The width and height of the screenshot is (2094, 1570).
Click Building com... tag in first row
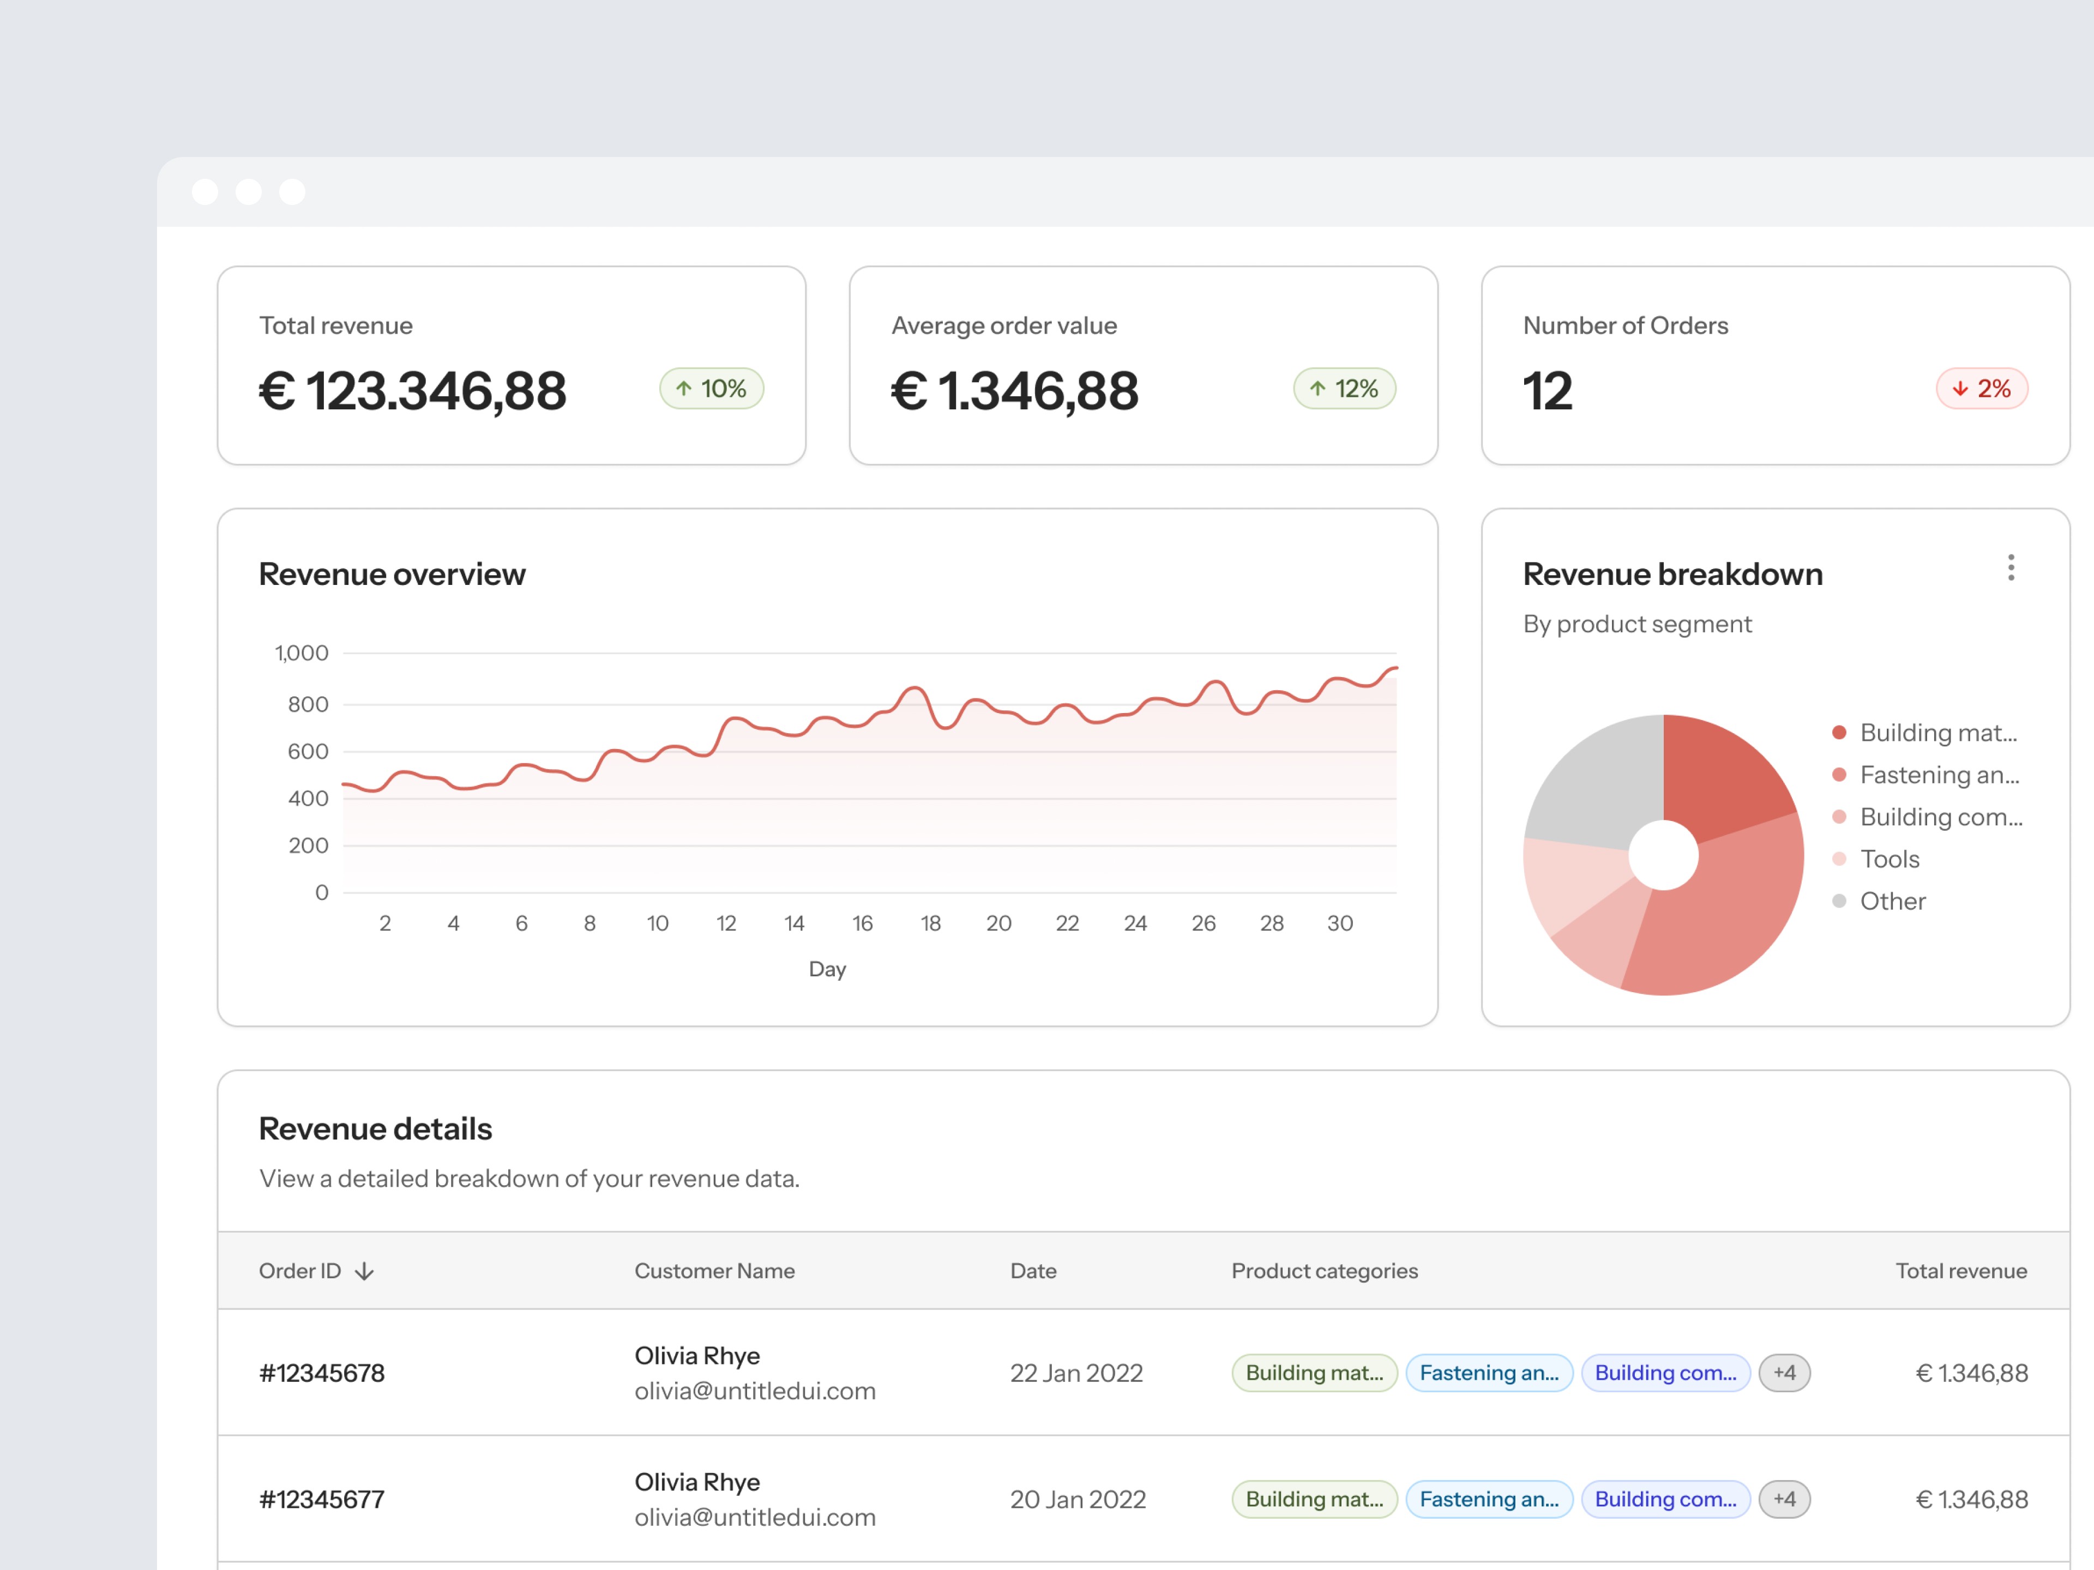[x=1665, y=1373]
